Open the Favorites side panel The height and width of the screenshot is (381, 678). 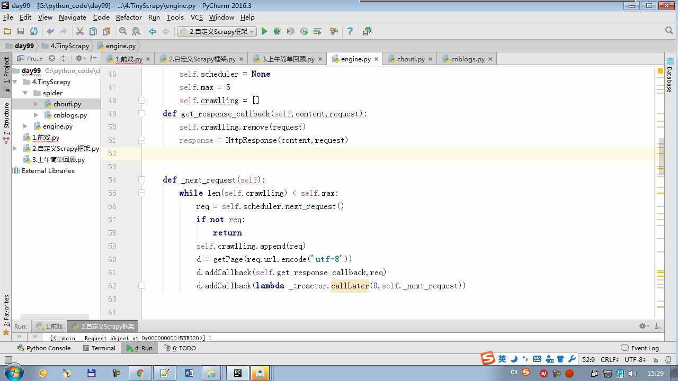[x=6, y=315]
